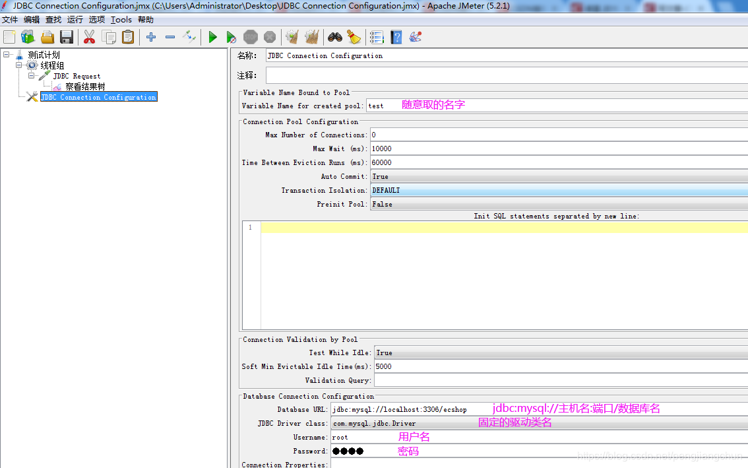Click the Open file folder icon
This screenshot has height=468, width=748.
tap(47, 37)
